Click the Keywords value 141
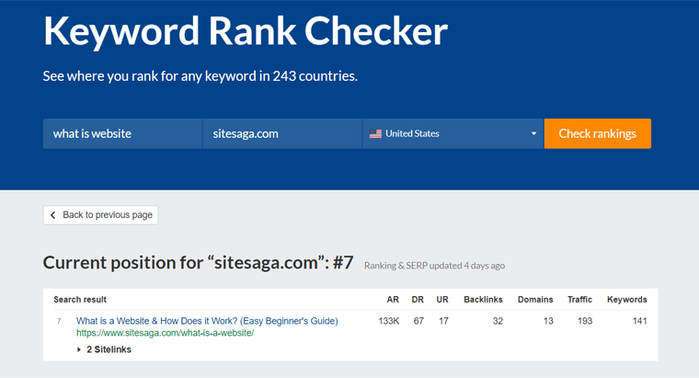Screen dimensions: 699x378 640,321
